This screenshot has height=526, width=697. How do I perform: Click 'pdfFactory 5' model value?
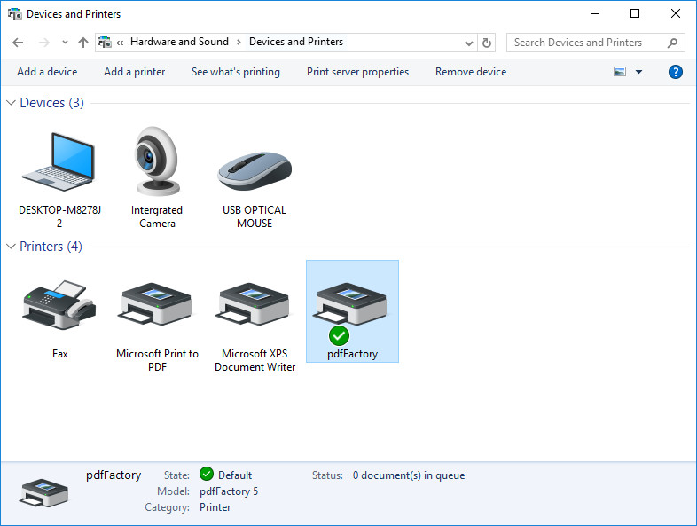point(229,491)
